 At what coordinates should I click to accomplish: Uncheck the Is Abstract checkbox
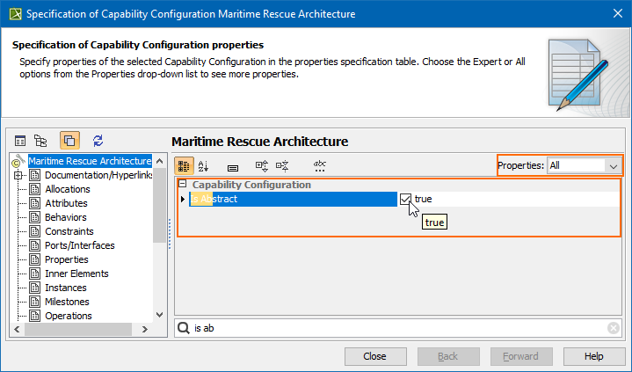pos(405,200)
